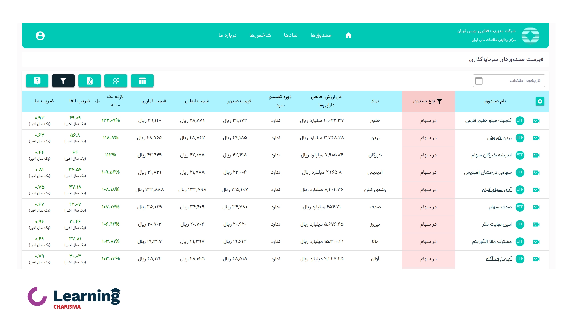Screen dimensions: 573x329
Task: Click the help question mark button
Action: [37, 81]
